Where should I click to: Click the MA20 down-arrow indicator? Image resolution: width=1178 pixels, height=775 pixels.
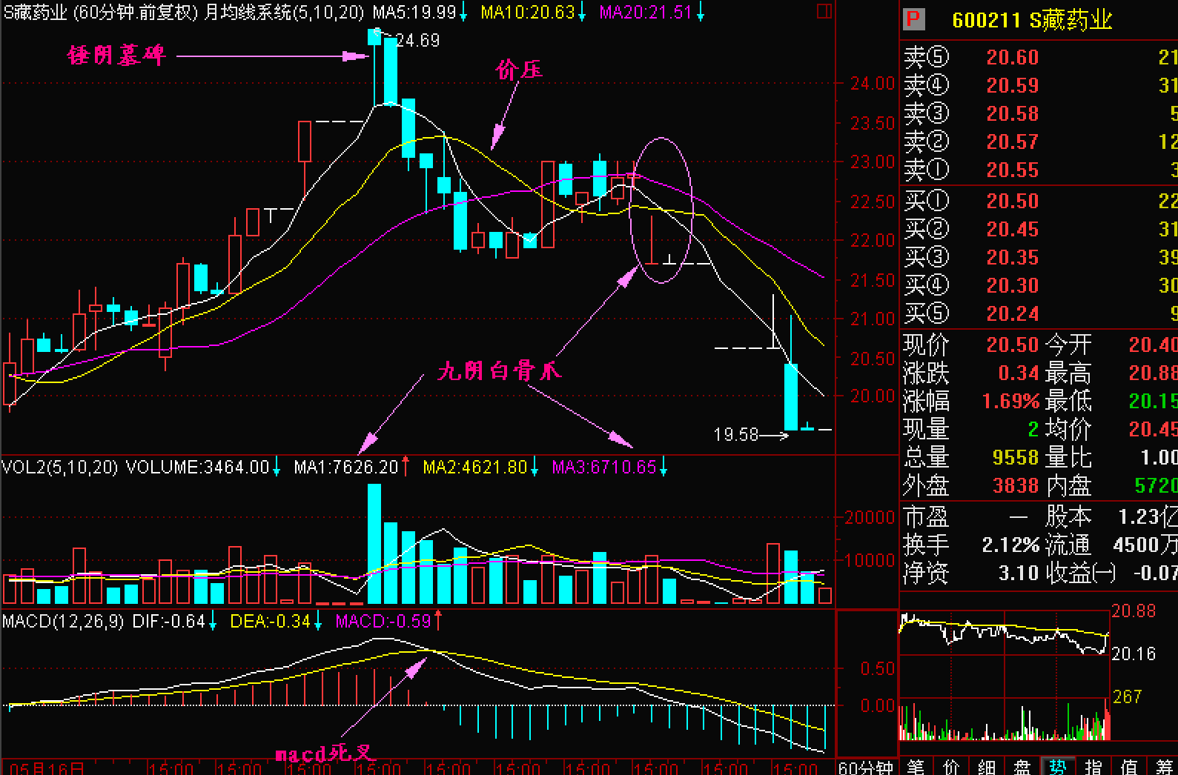(x=700, y=13)
